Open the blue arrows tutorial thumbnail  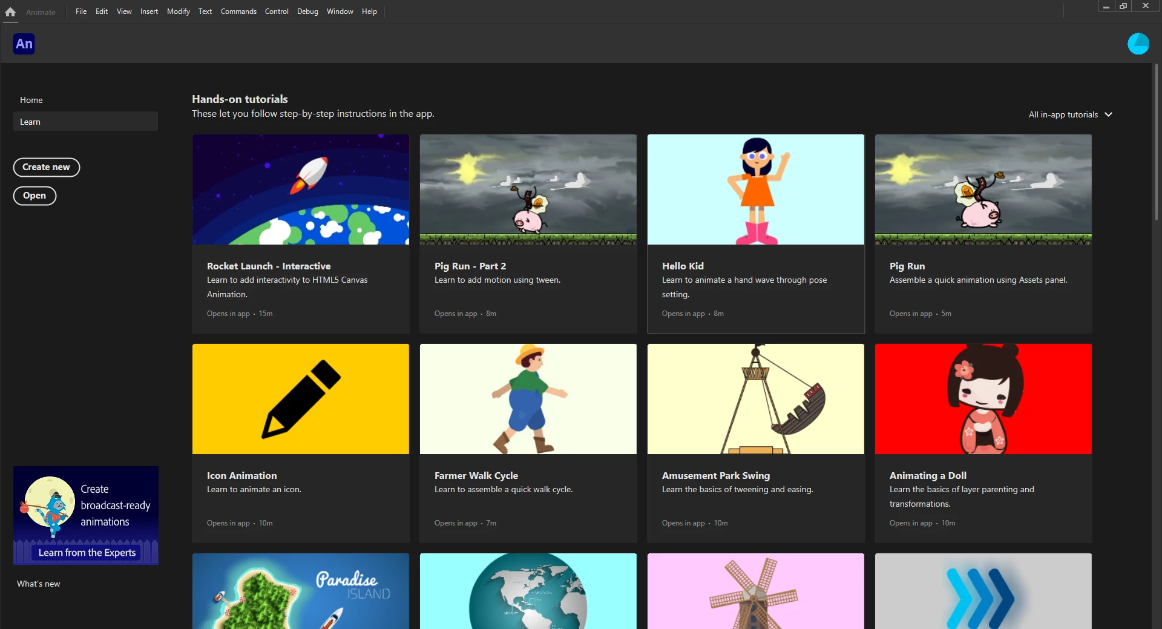(983, 591)
